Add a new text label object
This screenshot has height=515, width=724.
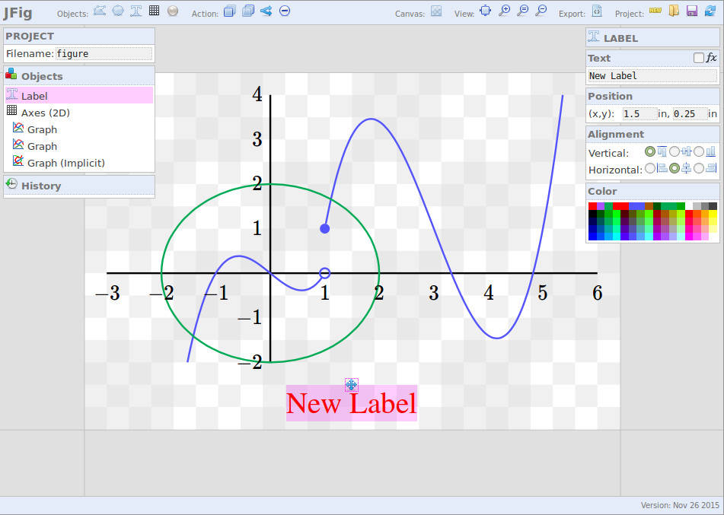[x=136, y=11]
